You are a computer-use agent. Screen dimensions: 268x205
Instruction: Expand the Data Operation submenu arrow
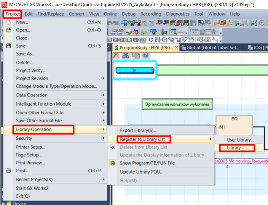pyautogui.click(x=104, y=95)
